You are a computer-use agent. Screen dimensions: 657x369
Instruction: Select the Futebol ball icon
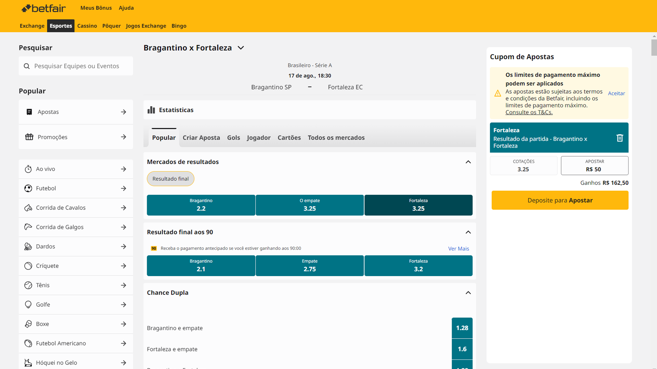click(x=28, y=188)
